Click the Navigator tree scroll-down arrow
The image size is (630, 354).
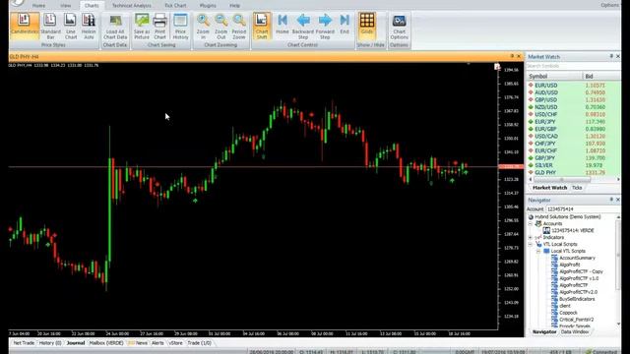(618, 324)
